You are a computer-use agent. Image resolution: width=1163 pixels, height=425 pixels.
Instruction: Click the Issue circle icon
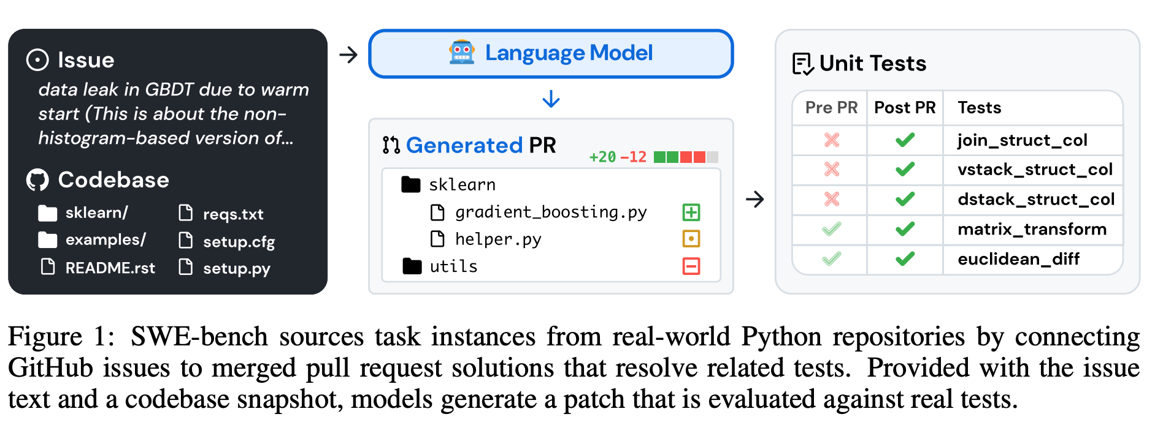pos(37,60)
